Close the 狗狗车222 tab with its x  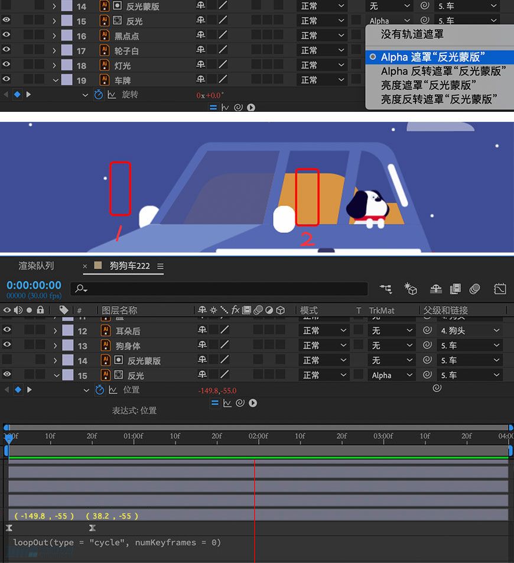[x=84, y=266]
